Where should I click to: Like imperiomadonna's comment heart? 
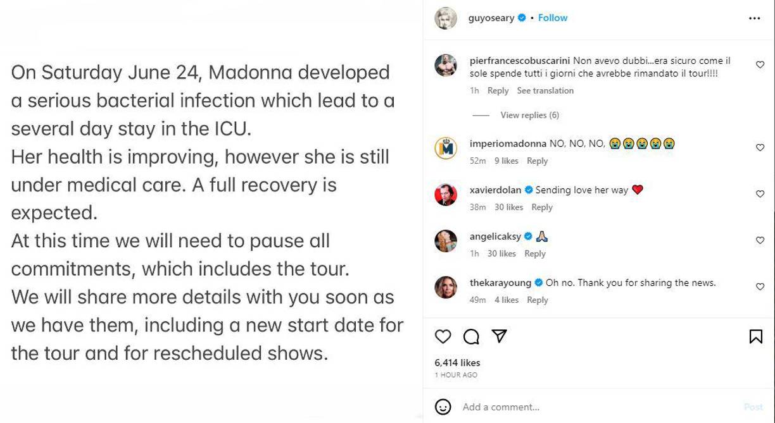coord(759,146)
